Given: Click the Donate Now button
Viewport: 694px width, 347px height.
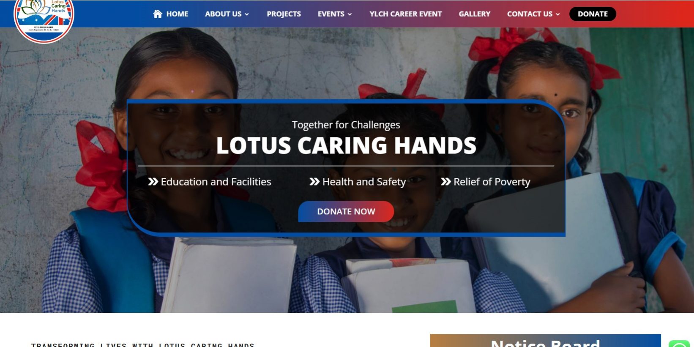Looking at the screenshot, I should point(346,211).
